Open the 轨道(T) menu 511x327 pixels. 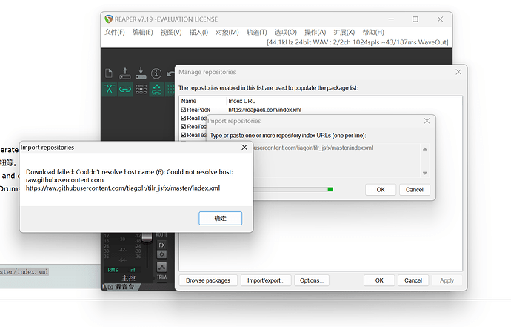[257, 32]
